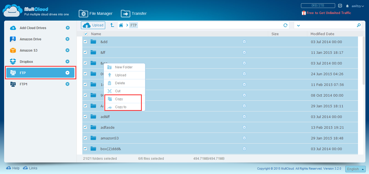This screenshot has width=369, height=174.
Task: Click the Dropbox logo icon
Action: pyautogui.click(x=13, y=62)
